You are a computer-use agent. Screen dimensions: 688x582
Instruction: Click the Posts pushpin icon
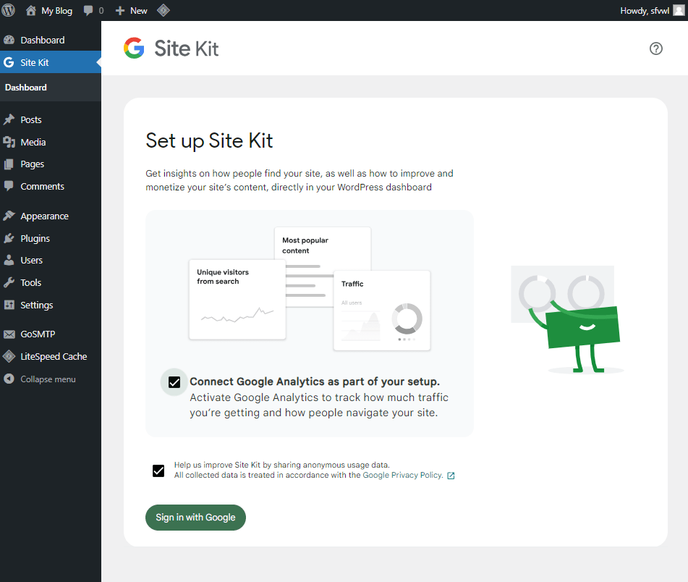coord(9,119)
